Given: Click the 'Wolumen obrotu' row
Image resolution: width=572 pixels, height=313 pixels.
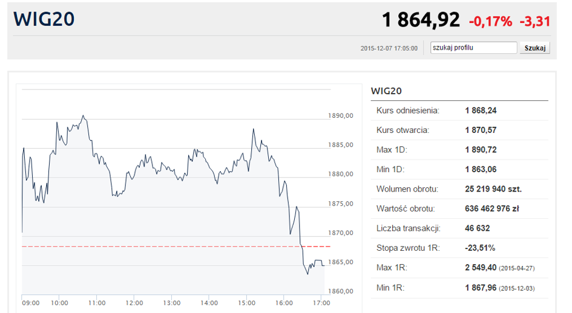Looking at the screenshot, I should (x=459, y=189).
